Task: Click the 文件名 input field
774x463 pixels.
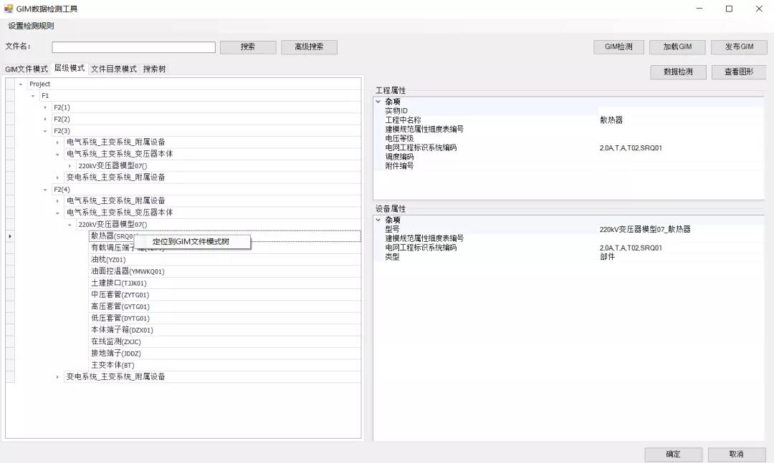Action: click(x=134, y=47)
